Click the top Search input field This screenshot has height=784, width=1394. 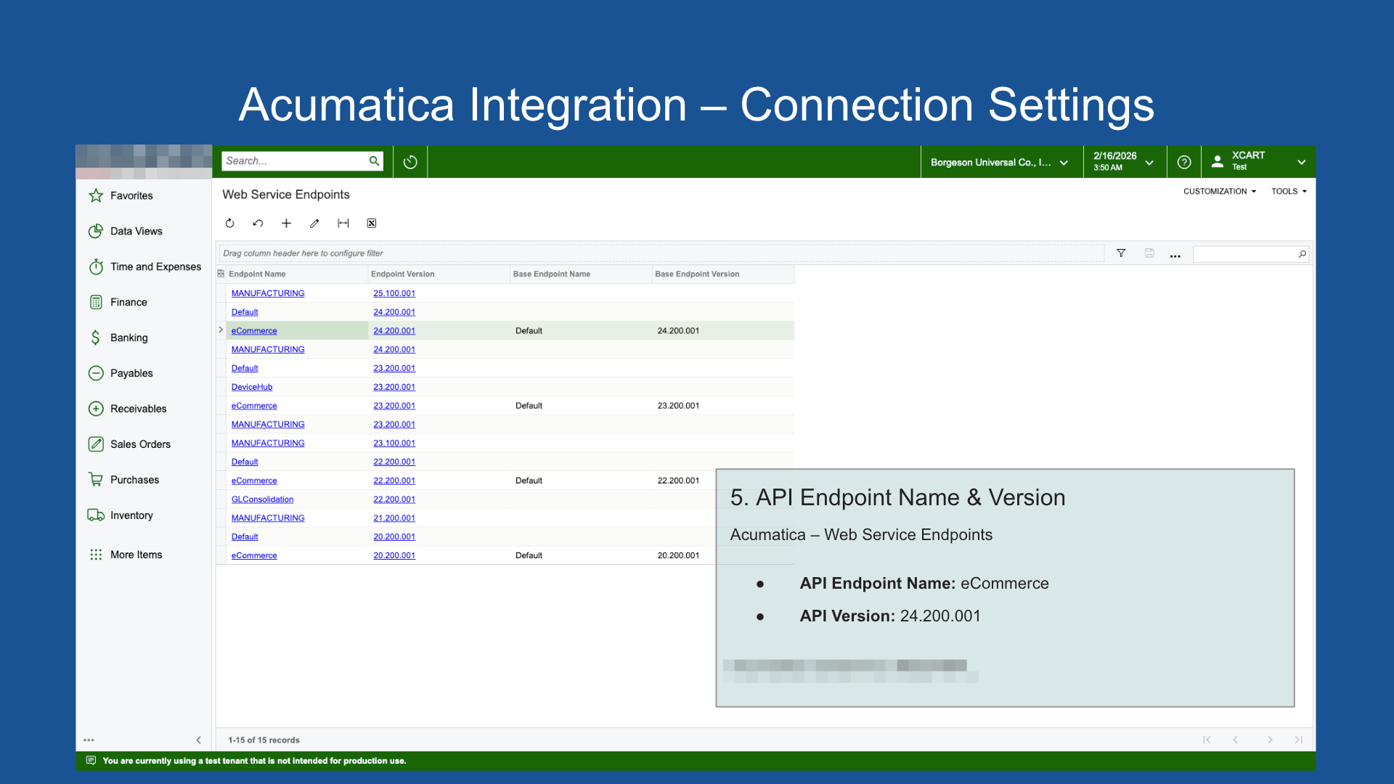294,161
